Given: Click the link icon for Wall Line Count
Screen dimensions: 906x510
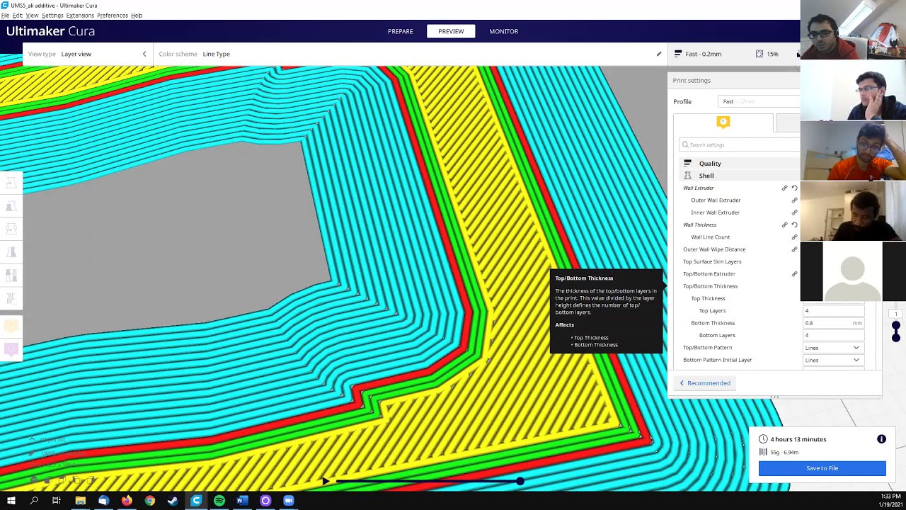Looking at the screenshot, I should [794, 237].
